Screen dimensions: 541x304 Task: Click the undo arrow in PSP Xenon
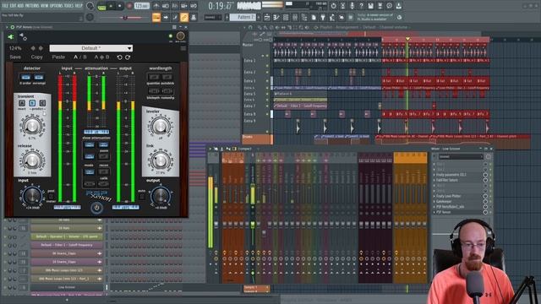120,57
